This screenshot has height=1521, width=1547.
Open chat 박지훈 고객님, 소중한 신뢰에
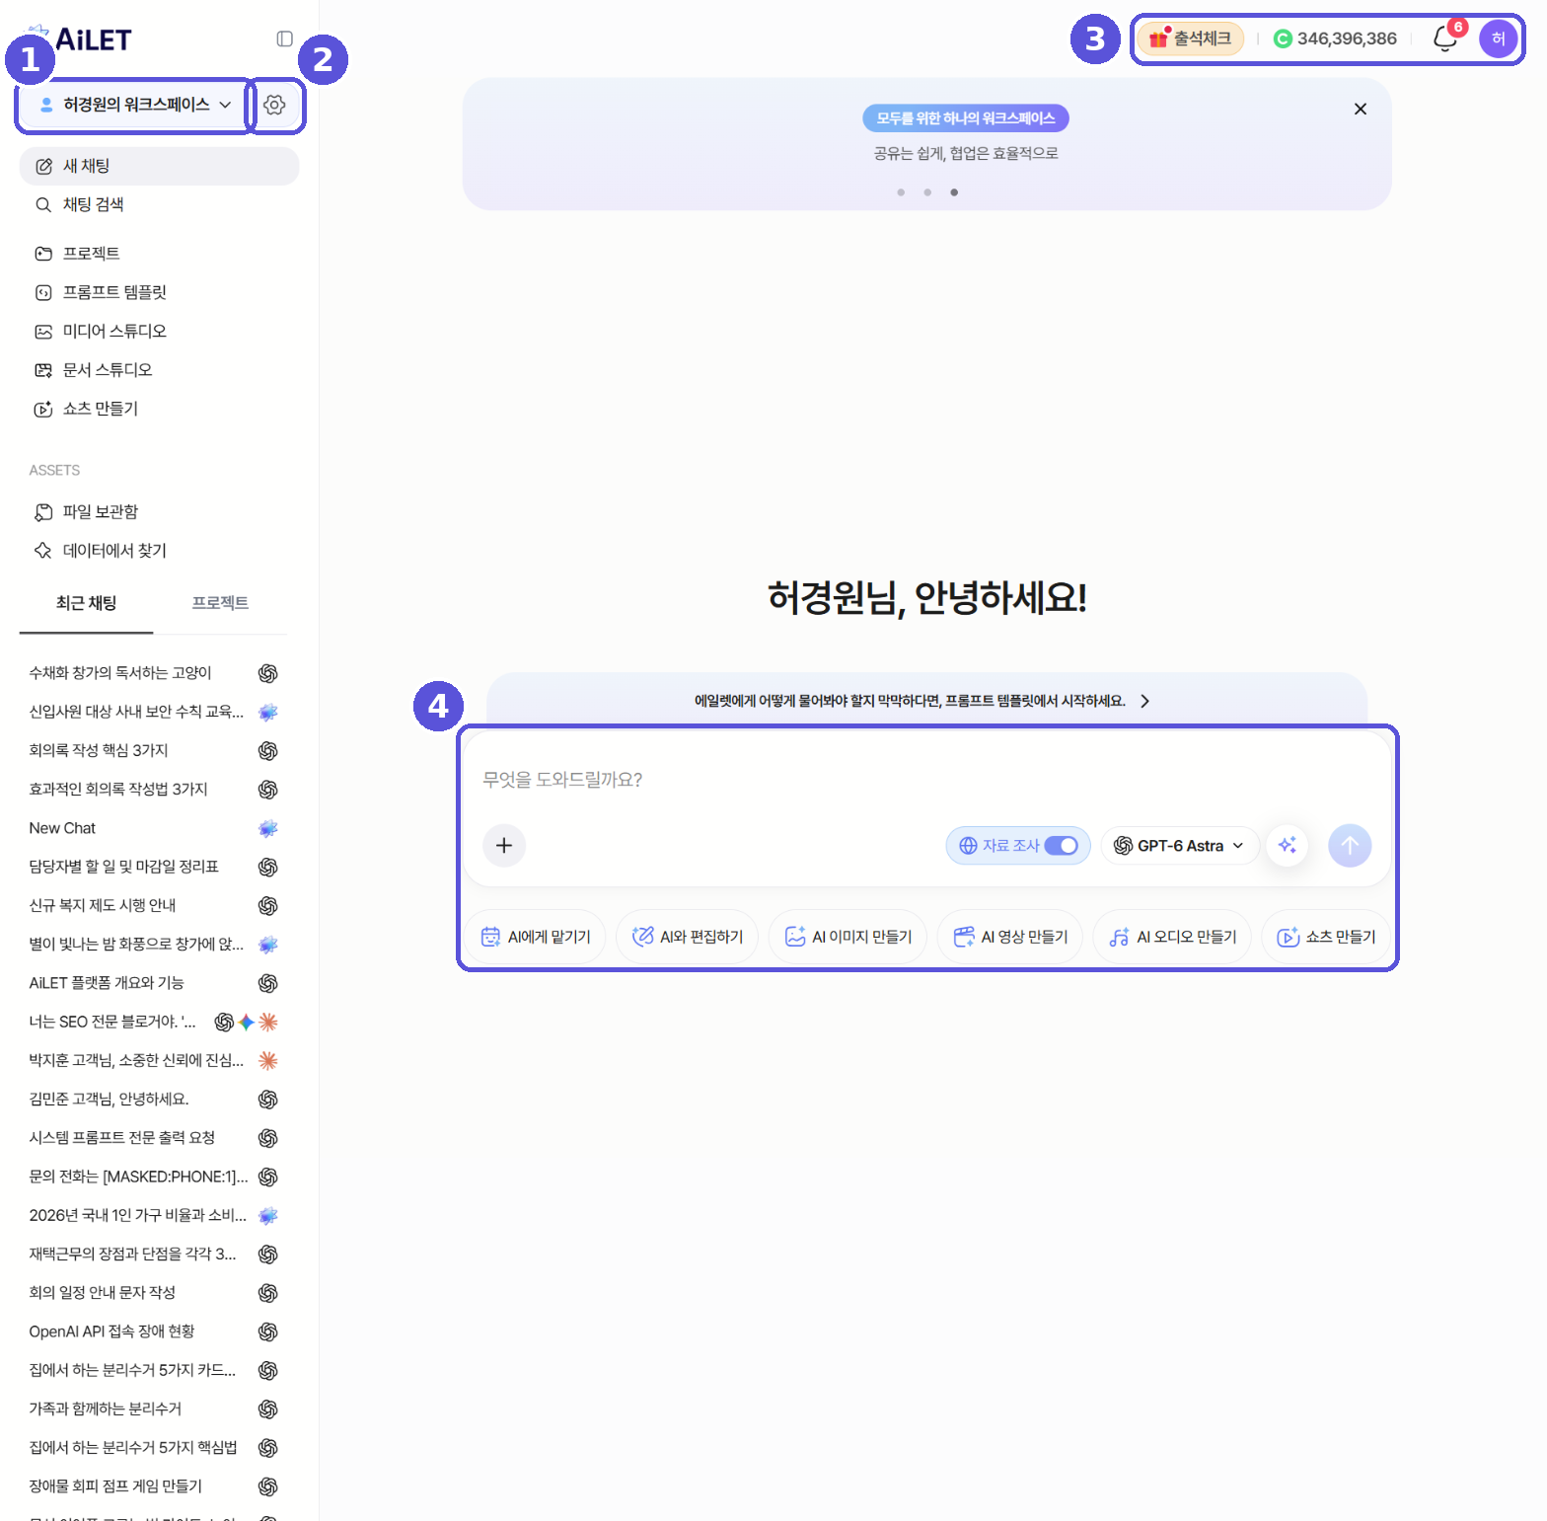(x=153, y=1060)
